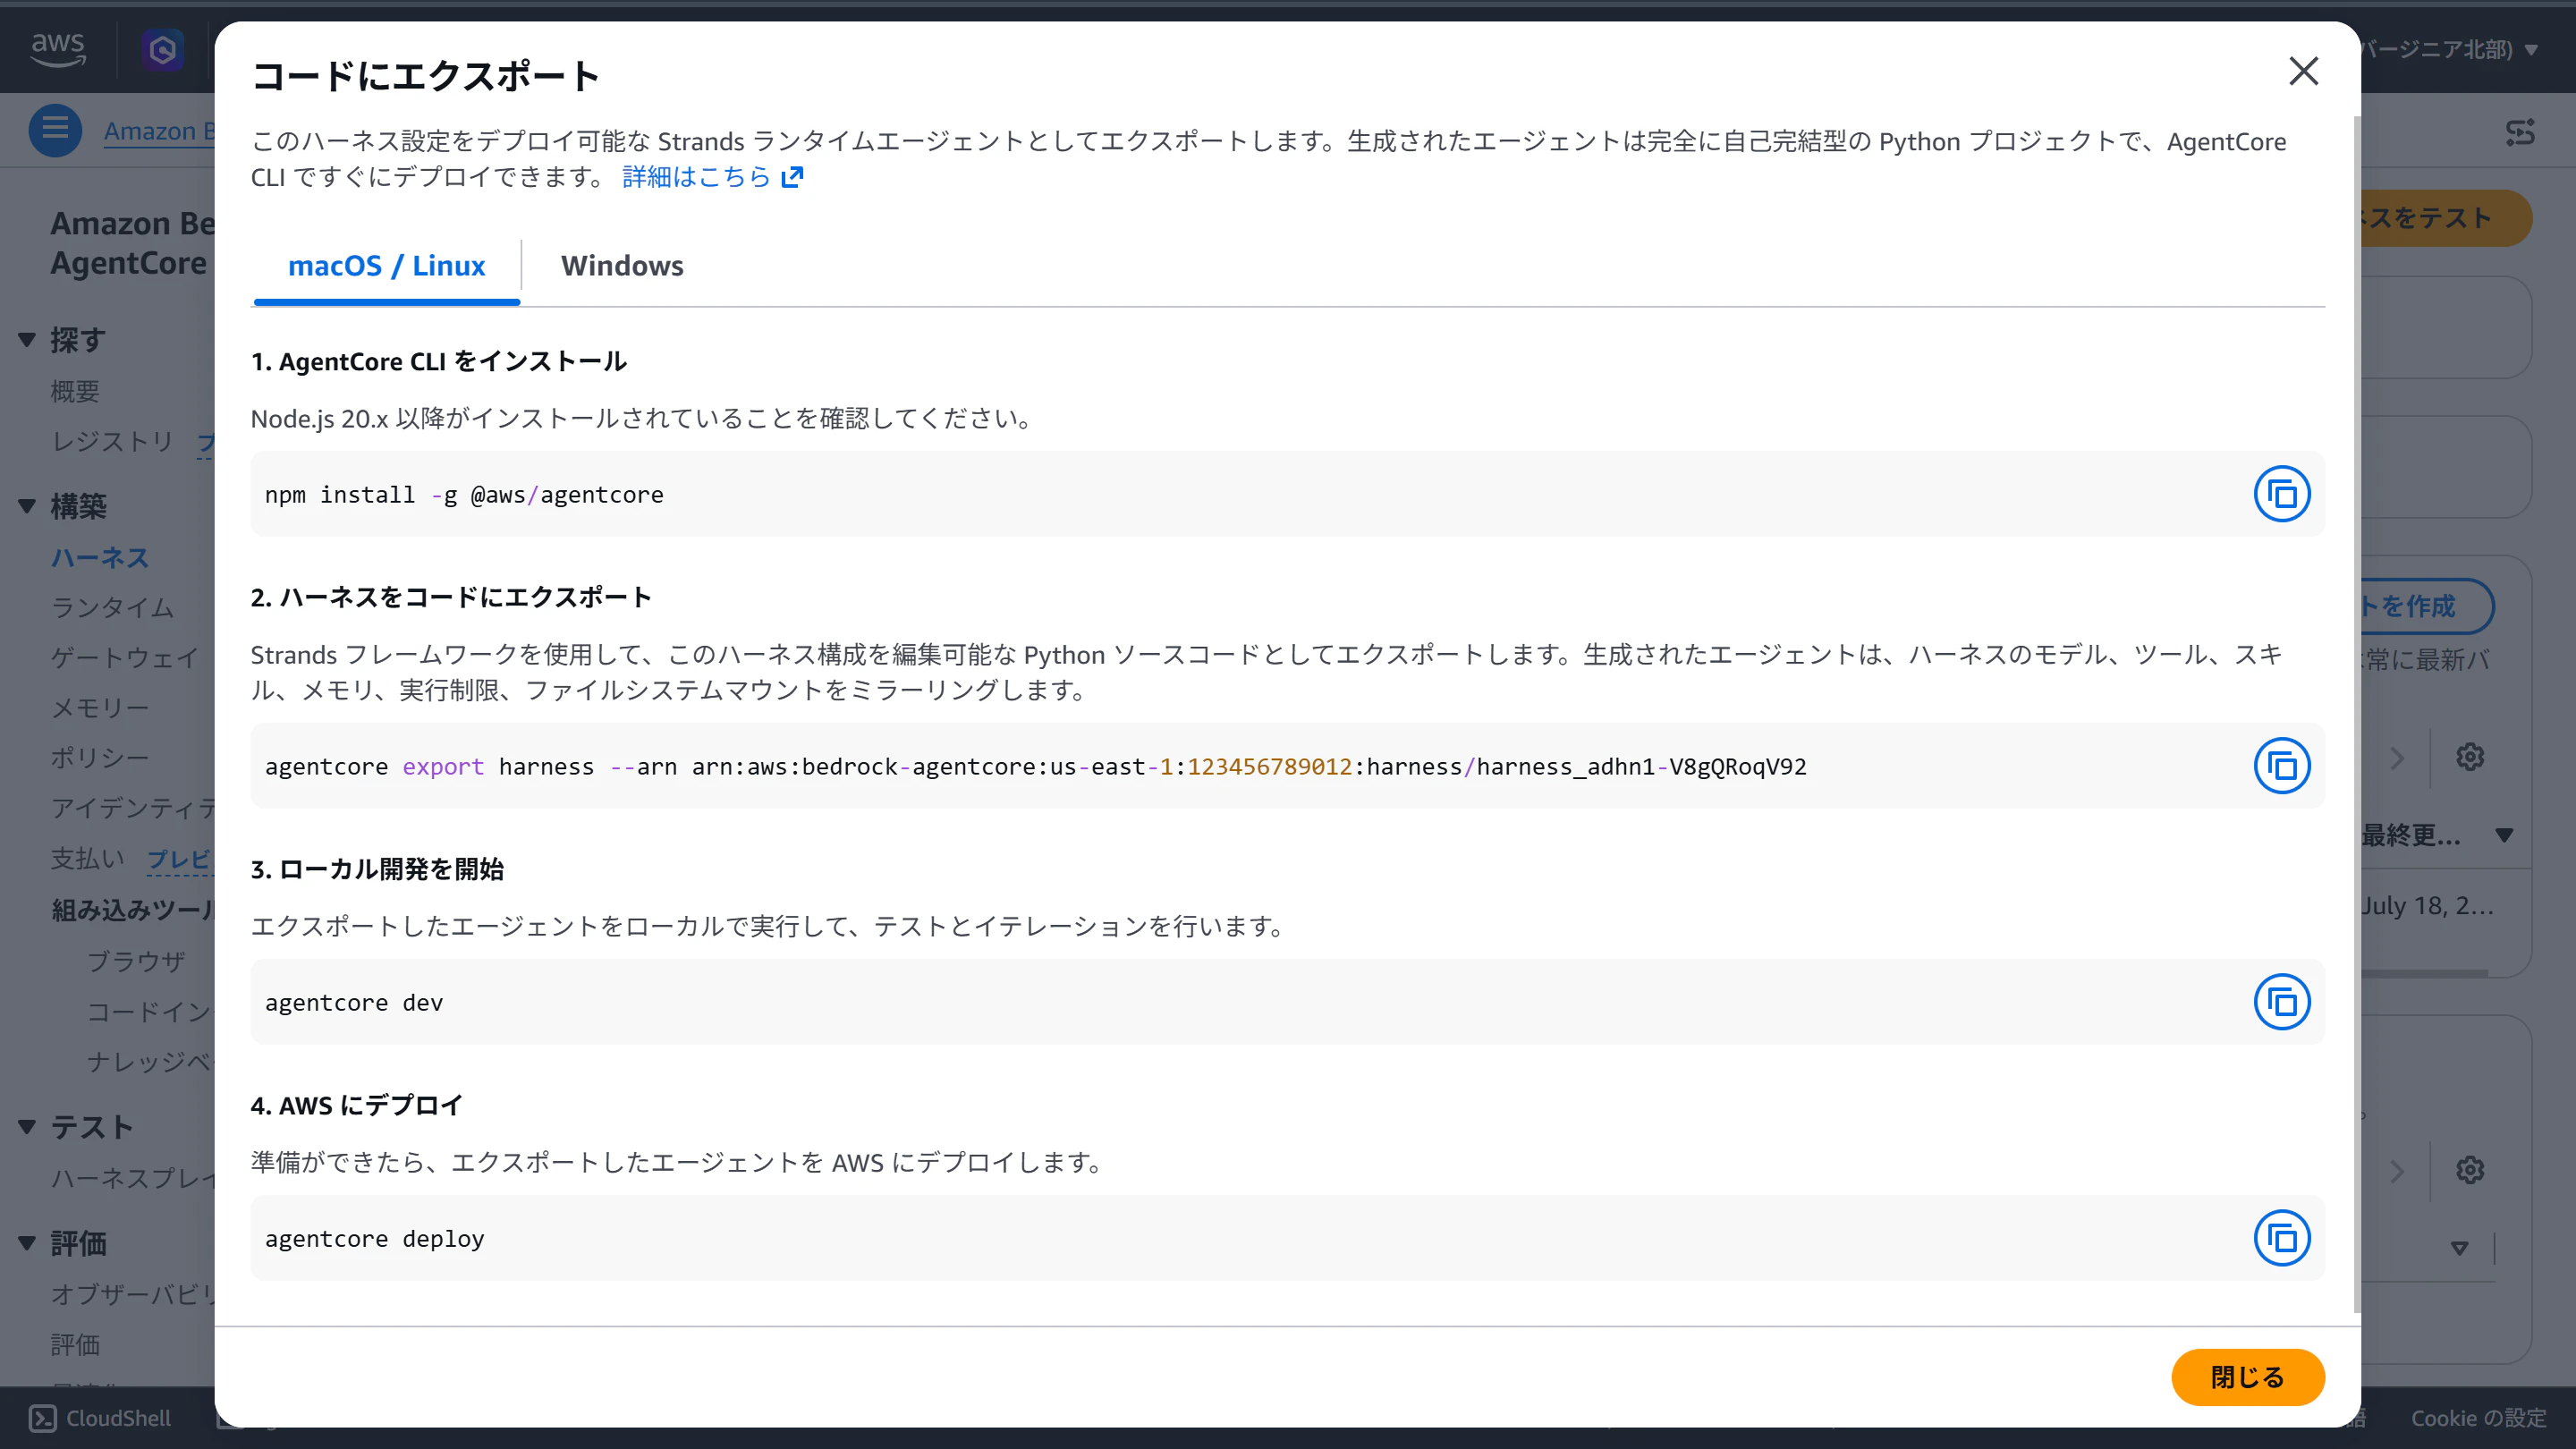Select ポリシー in the sidebar

100,757
